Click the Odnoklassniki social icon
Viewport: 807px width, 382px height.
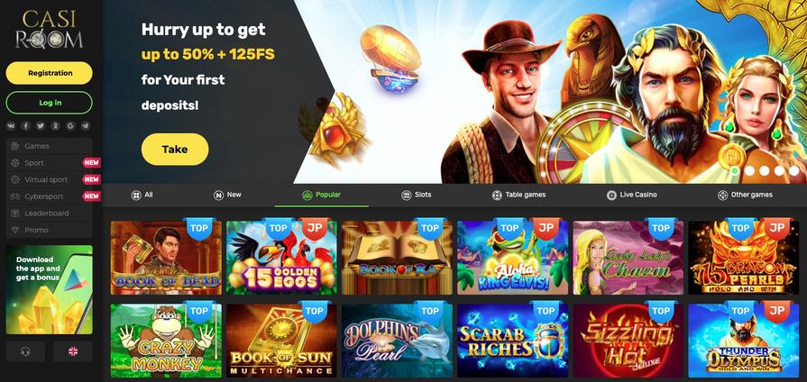click(56, 126)
